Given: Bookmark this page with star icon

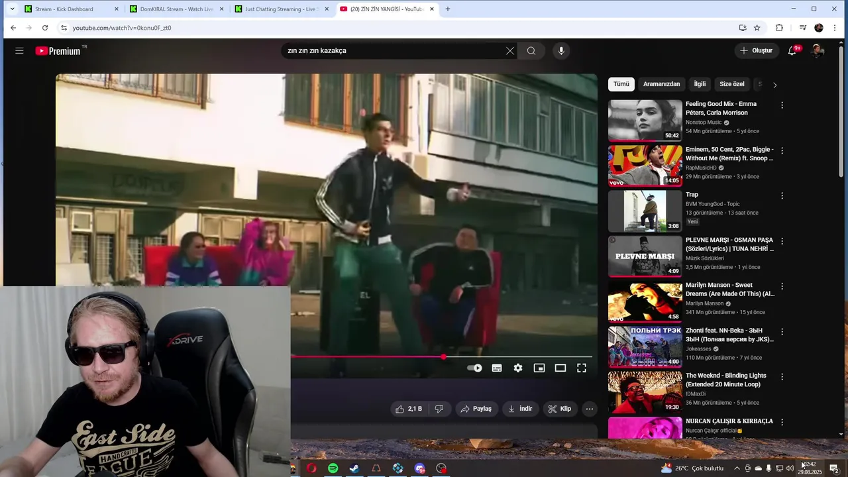Looking at the screenshot, I should point(757,28).
